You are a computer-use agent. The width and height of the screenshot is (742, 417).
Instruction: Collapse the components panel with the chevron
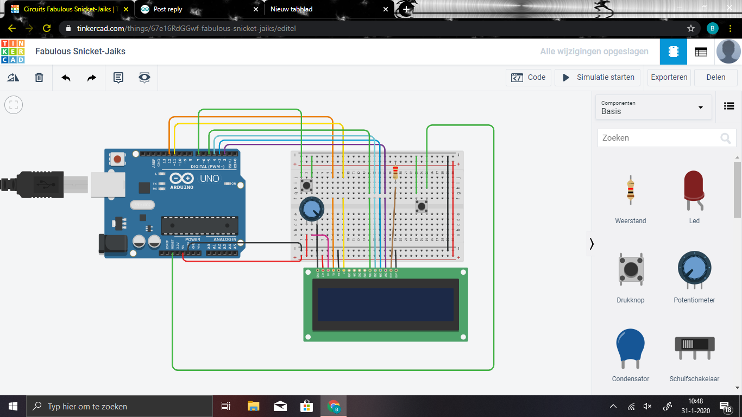point(592,244)
